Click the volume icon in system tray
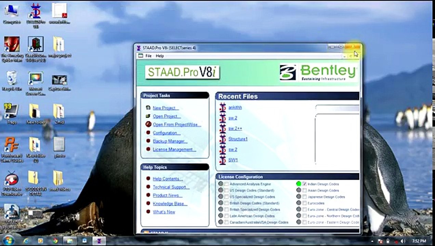Image resolution: width=435 pixels, height=246 pixels. (x=403, y=241)
